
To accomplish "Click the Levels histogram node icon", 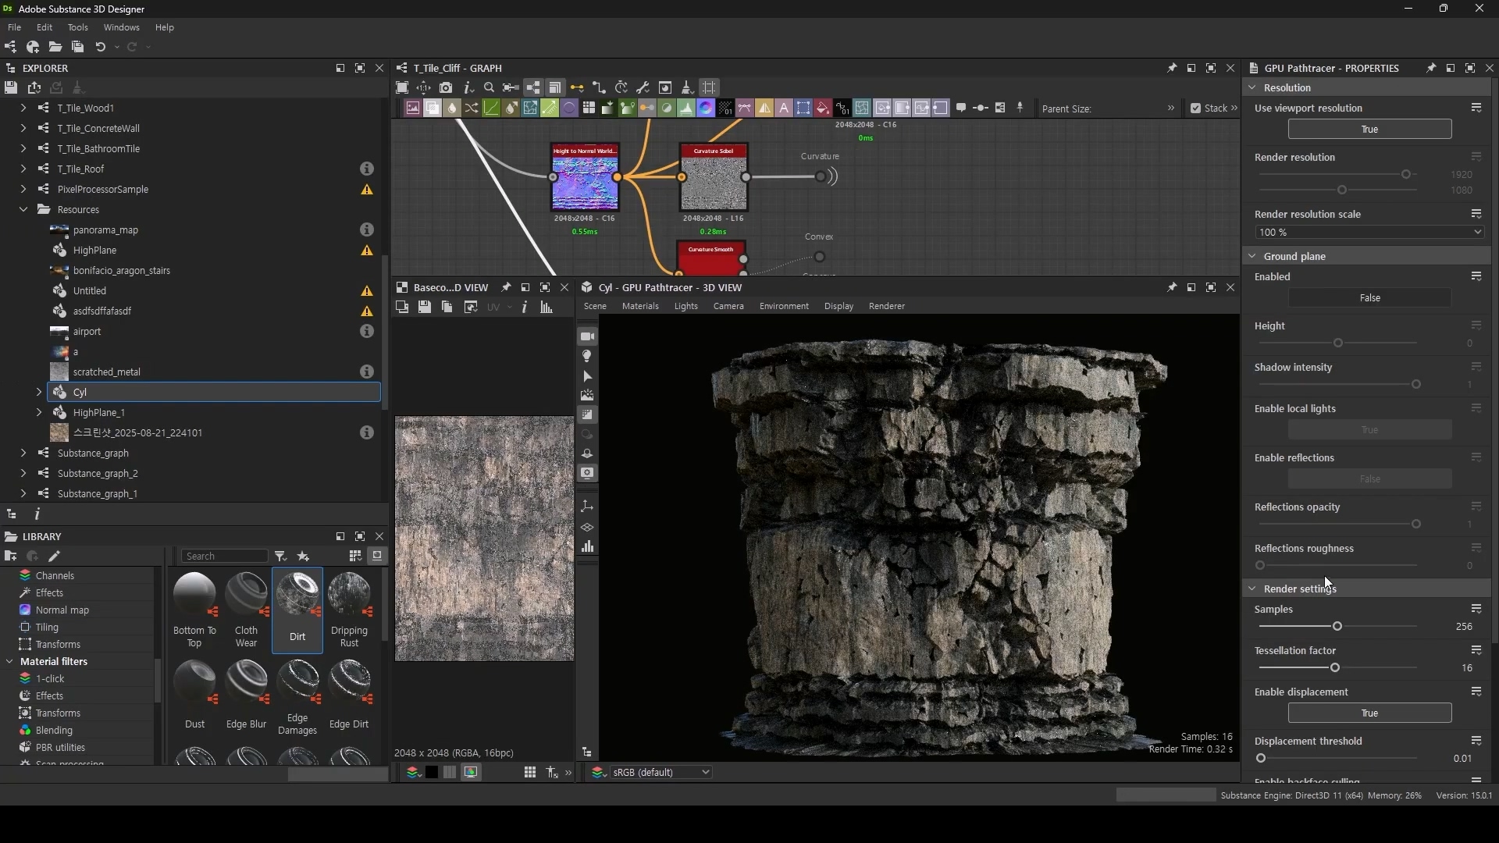I will (686, 108).
